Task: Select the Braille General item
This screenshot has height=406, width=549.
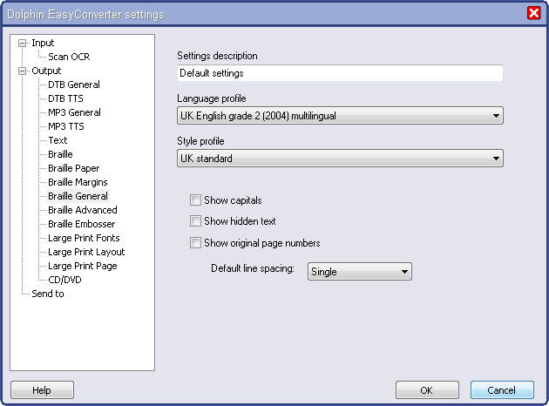Action: tap(78, 196)
